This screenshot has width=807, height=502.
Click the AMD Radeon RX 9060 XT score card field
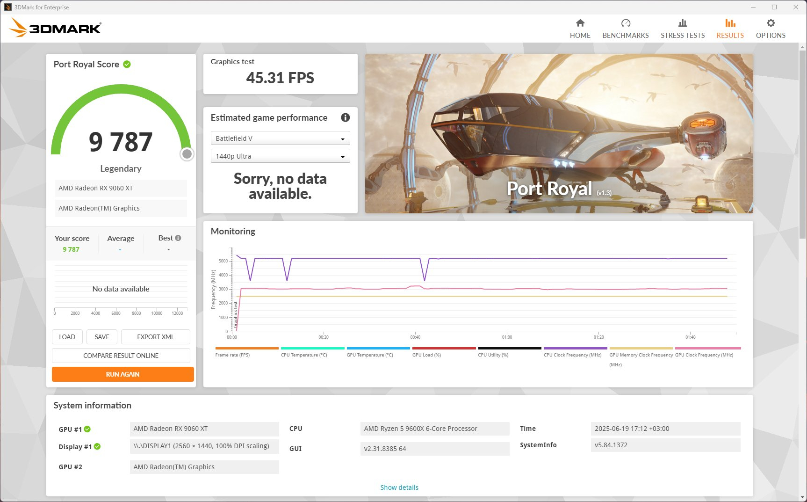(121, 188)
